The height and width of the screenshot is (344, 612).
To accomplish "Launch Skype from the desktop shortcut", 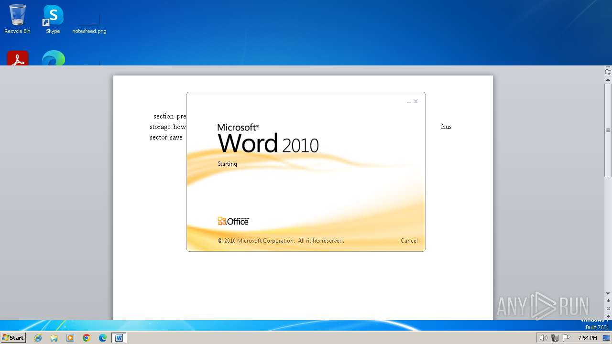I will click(53, 19).
